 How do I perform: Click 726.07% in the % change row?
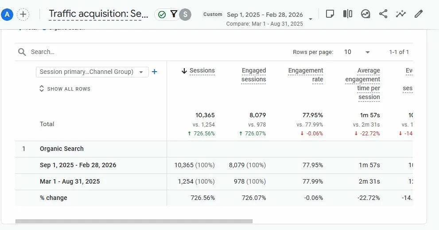coord(254,198)
